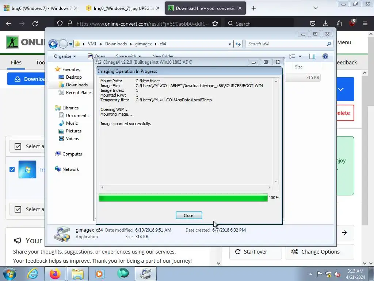Open Explorer recent locations dropdown
Screen dimensions: 374x281
70,44
